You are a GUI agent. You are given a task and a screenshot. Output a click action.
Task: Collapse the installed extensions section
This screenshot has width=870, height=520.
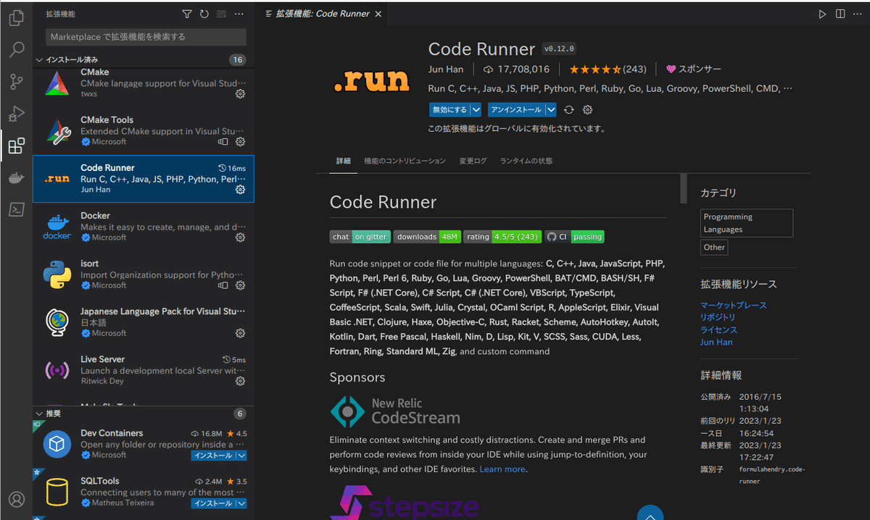[39, 60]
